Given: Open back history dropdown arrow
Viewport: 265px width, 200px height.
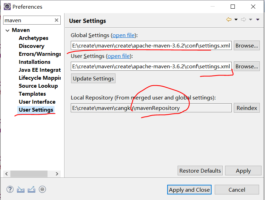Looking at the screenshot, I should 236,20.
